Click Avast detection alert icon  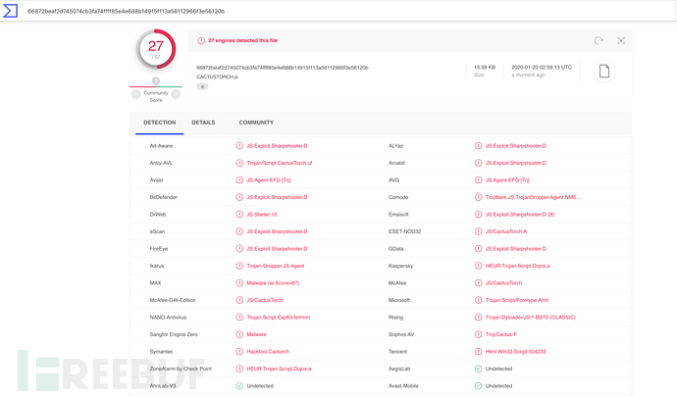coord(239,180)
